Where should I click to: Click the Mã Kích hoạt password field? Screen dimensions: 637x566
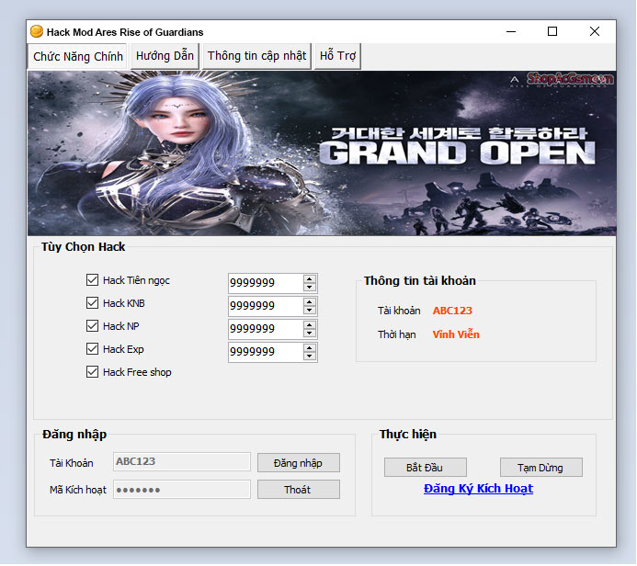pyautogui.click(x=182, y=490)
